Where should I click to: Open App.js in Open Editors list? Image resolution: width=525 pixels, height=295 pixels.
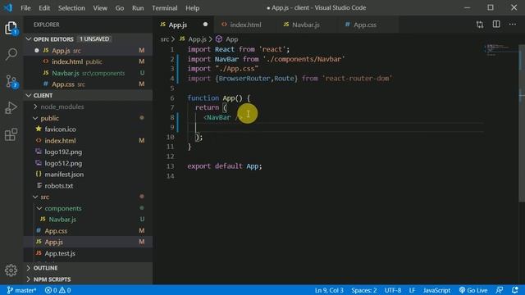[x=88, y=51]
